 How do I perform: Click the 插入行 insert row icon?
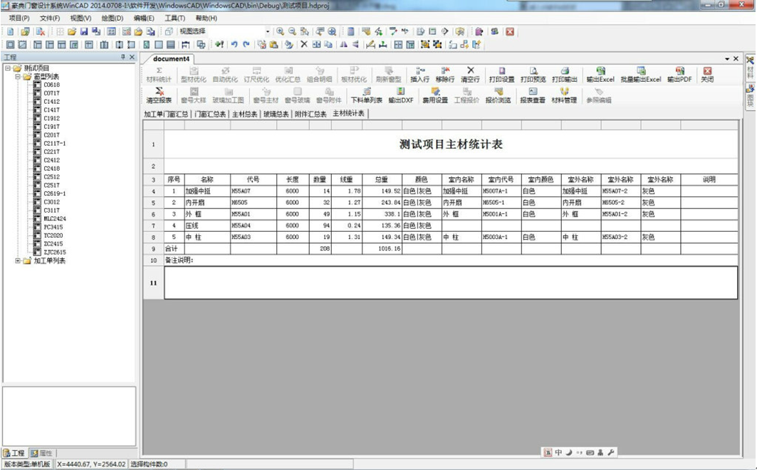coord(419,75)
